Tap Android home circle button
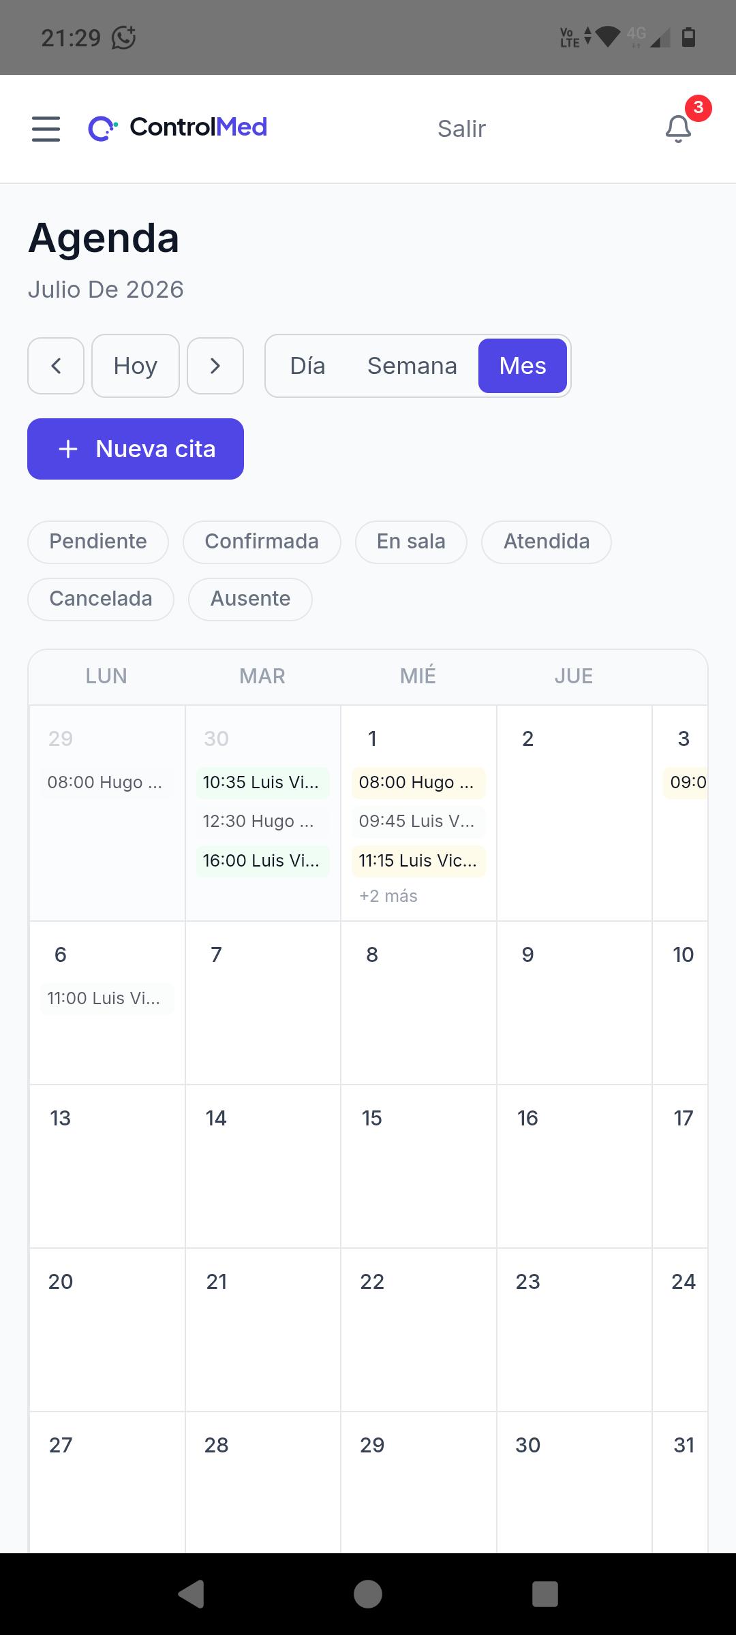This screenshot has height=1635, width=736. (368, 1594)
